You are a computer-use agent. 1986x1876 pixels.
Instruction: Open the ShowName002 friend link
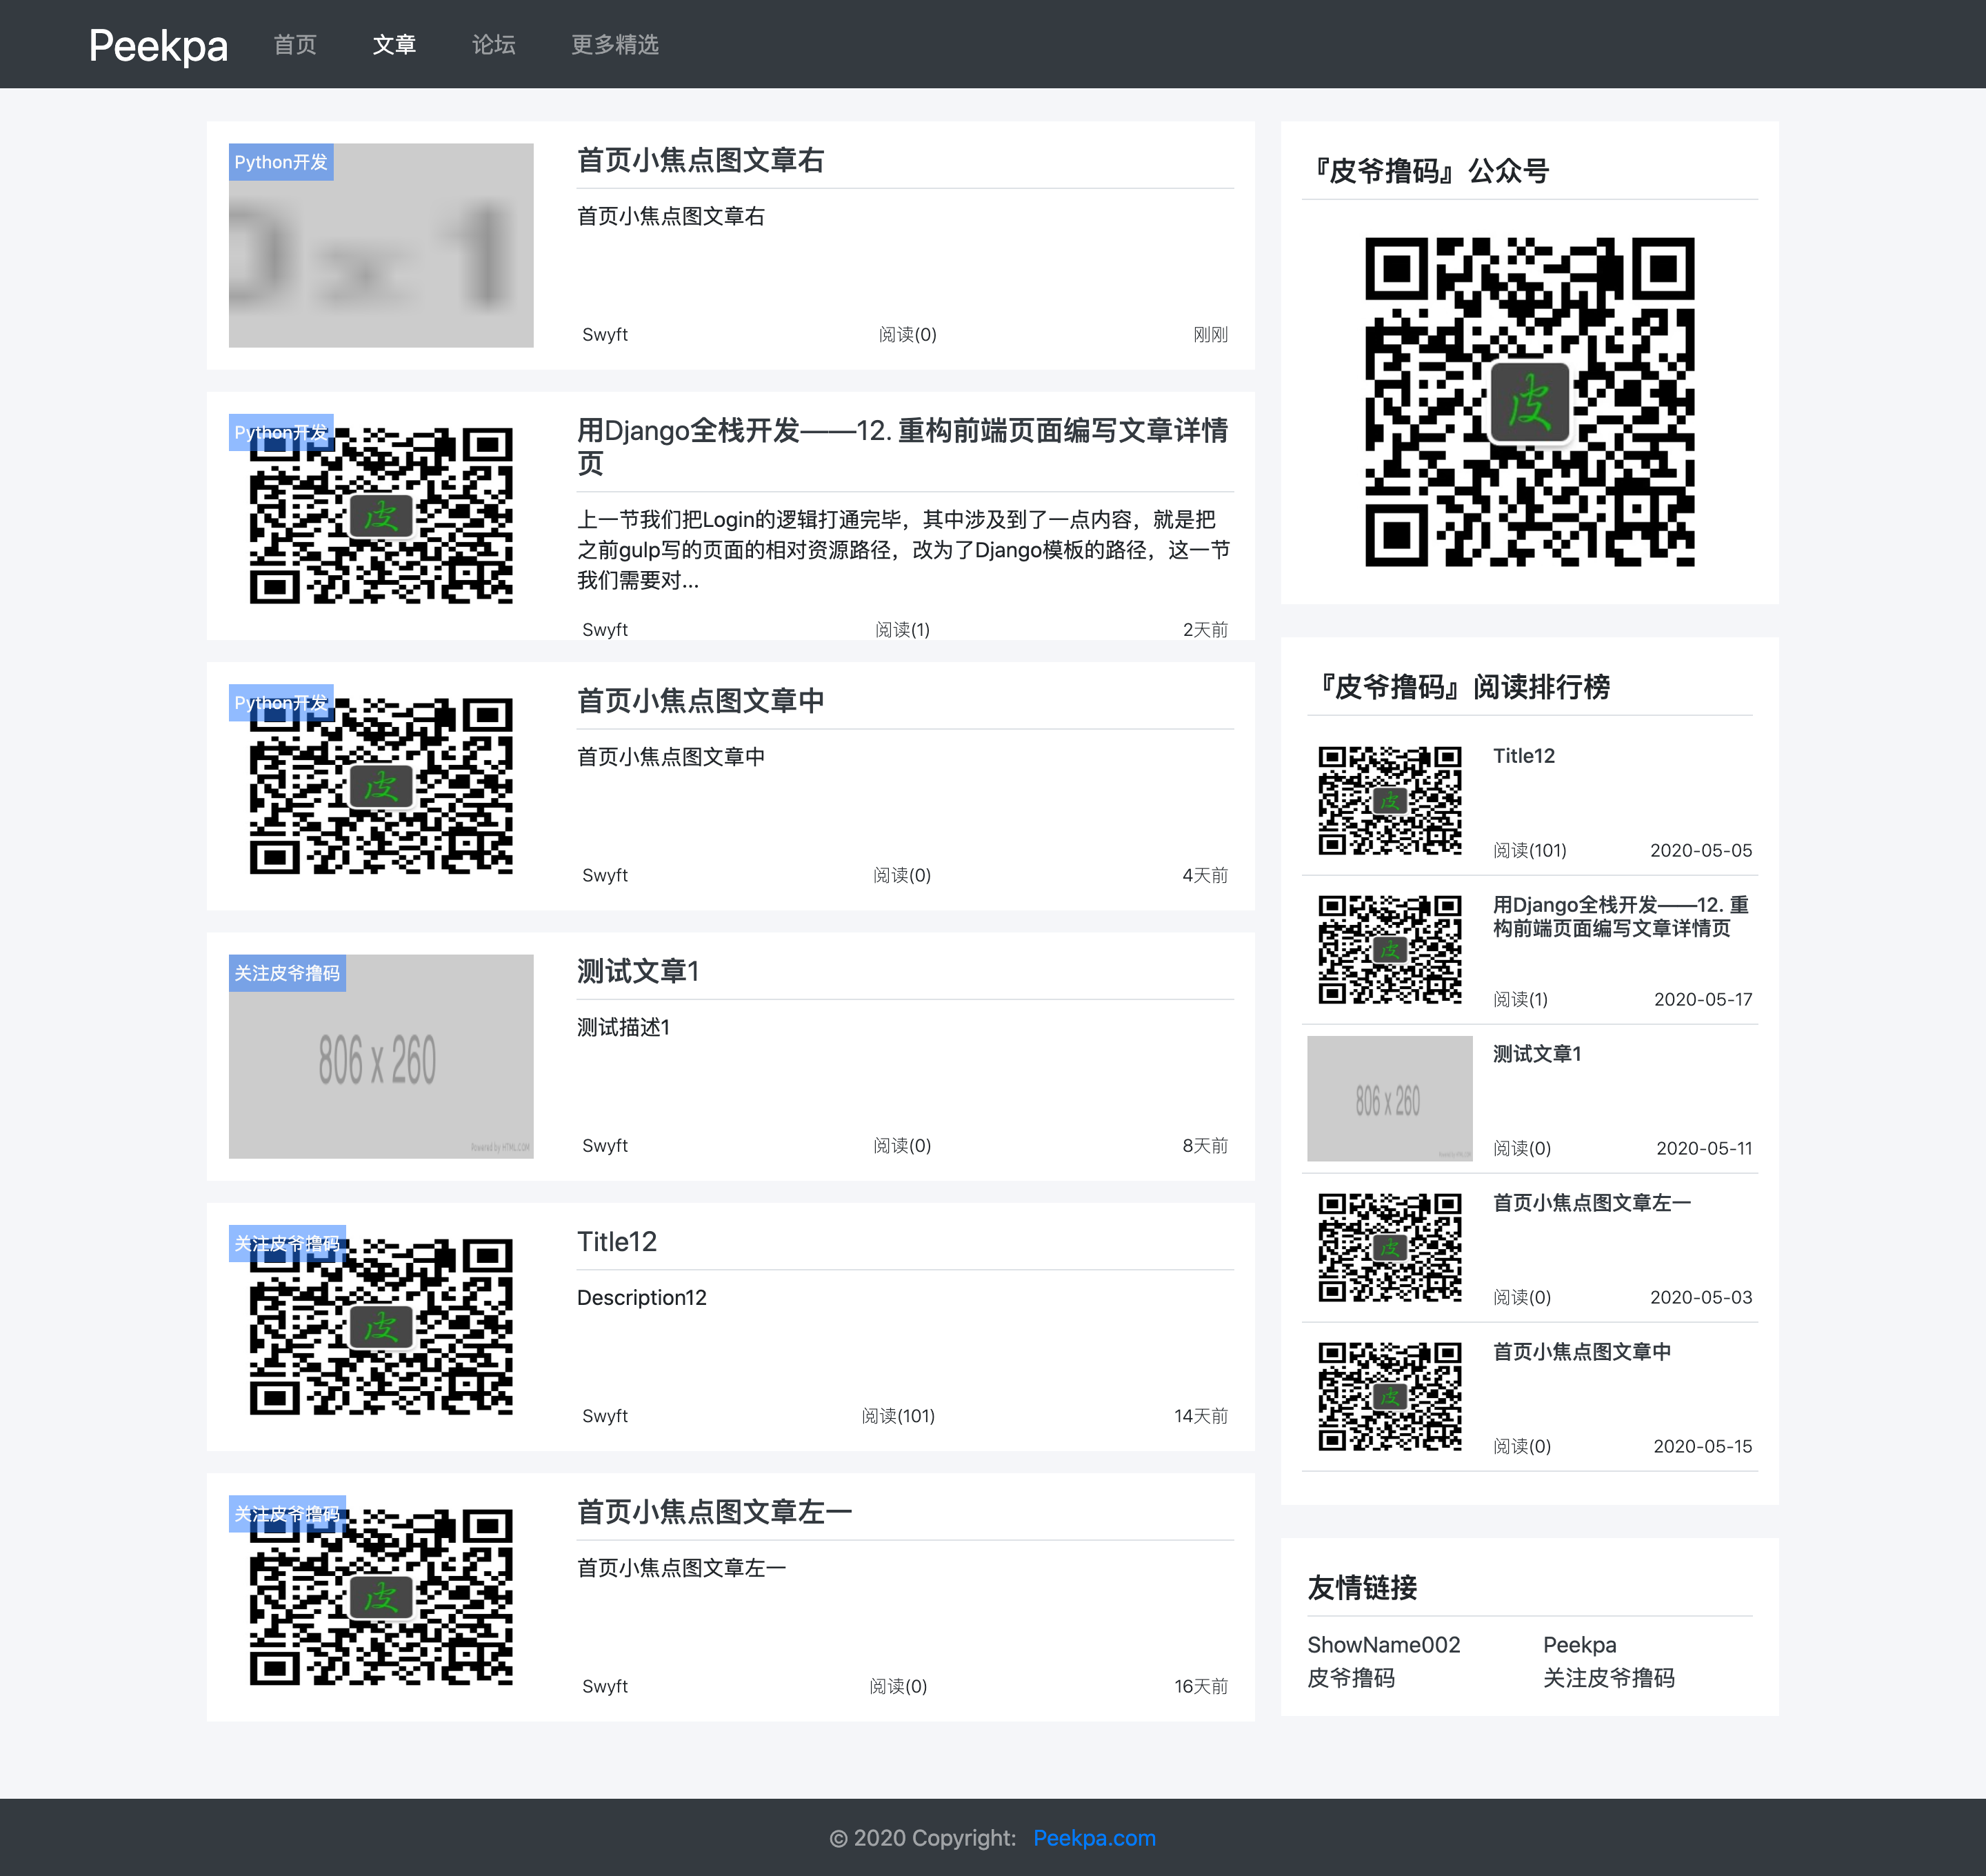click(x=1384, y=1645)
